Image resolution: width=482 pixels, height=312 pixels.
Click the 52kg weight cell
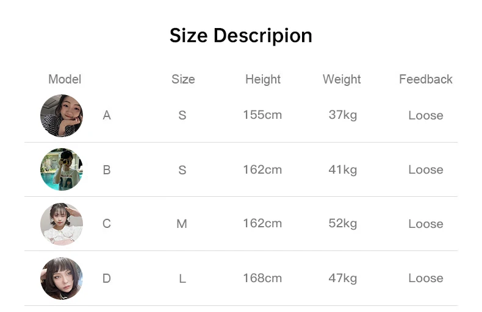point(343,224)
